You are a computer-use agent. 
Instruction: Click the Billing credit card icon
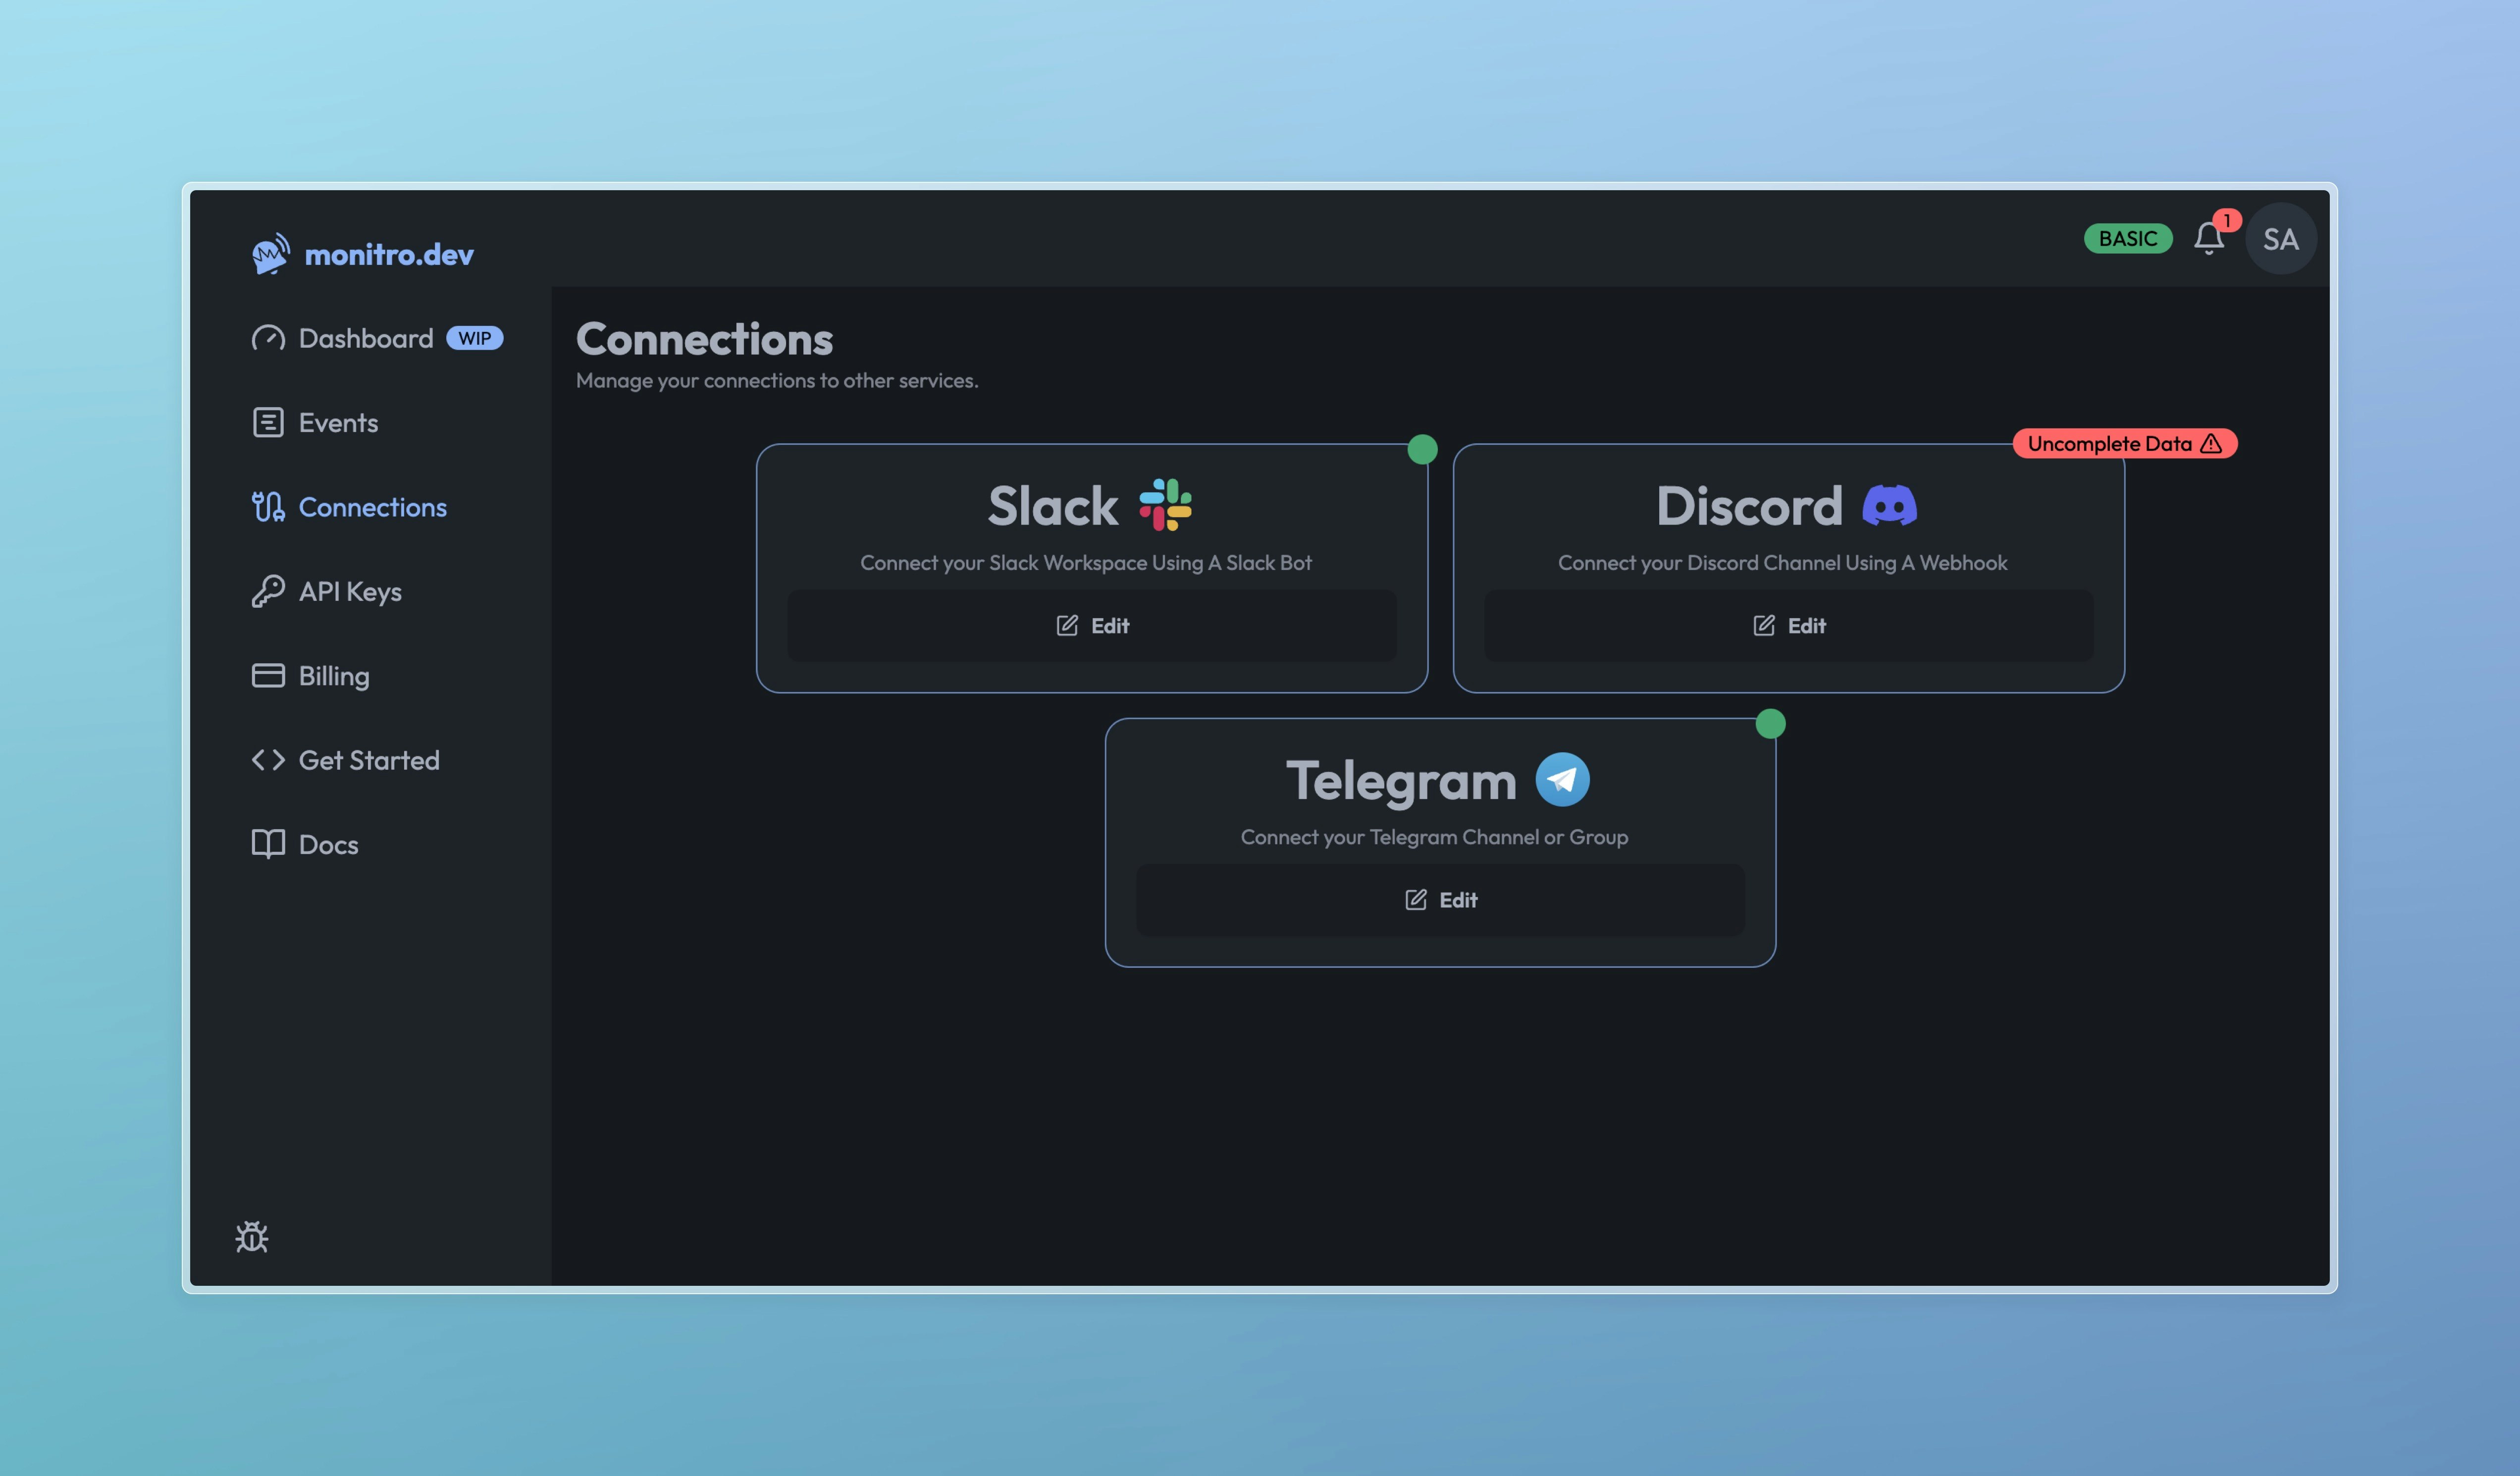(x=268, y=675)
